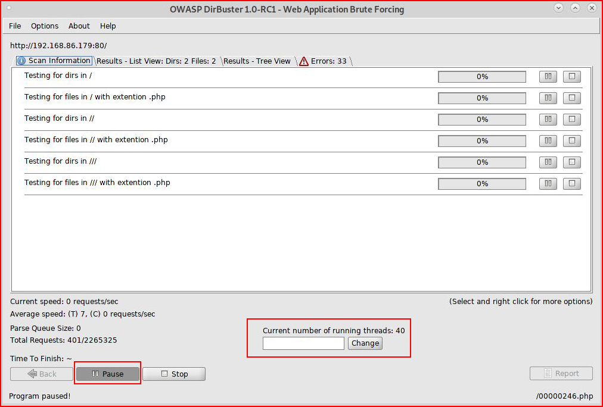This screenshot has height=407, width=603.
Task: Click the 'Average speed' status line
Action: pyautogui.click(x=83, y=314)
